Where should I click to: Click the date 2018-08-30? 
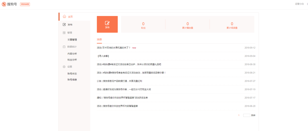click(250, 64)
